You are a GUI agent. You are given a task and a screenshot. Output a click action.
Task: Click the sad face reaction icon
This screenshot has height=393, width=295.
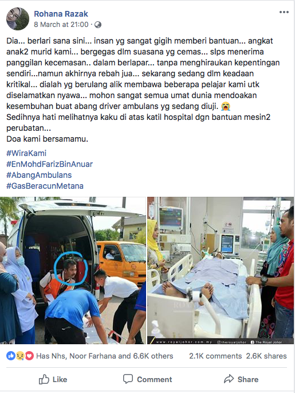pos(20,356)
